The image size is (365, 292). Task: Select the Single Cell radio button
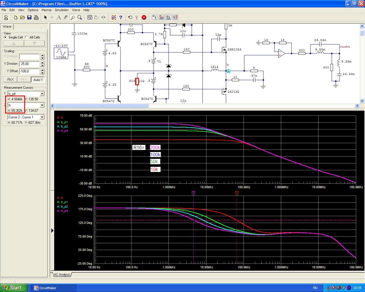click(6, 37)
